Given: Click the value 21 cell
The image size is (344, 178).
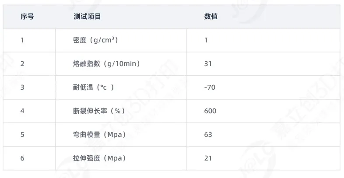Looking at the screenshot, I should (208, 158).
